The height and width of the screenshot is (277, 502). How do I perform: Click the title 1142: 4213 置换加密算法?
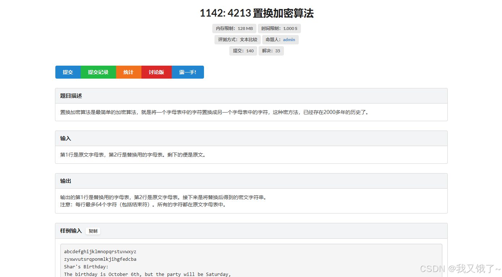(x=257, y=13)
